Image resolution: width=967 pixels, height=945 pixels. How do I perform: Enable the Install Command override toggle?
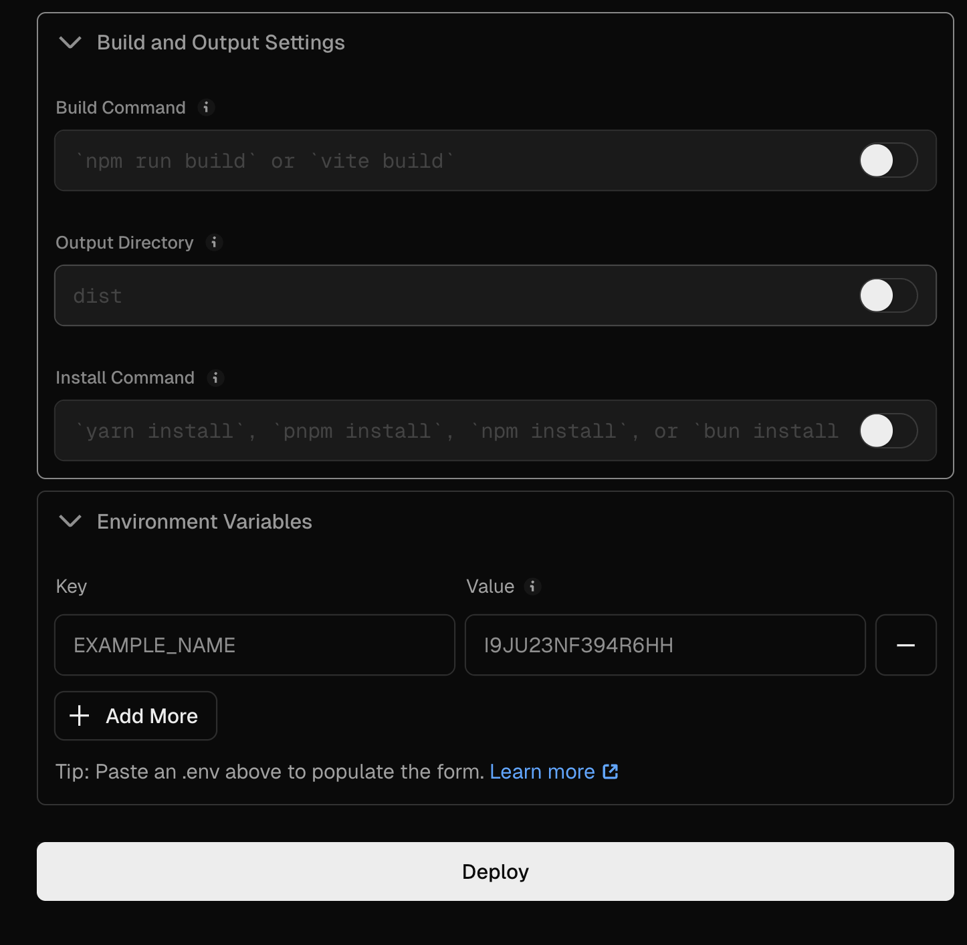click(x=888, y=430)
